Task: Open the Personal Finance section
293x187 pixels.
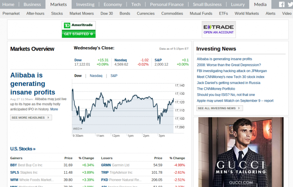Action: click(x=167, y=4)
